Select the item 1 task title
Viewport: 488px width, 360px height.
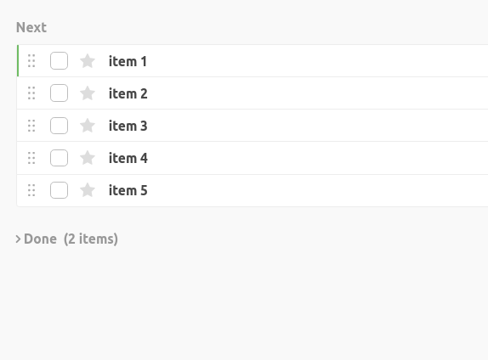point(128,61)
